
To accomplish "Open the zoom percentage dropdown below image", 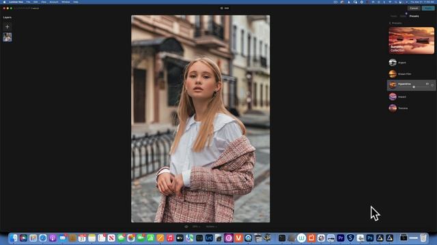I will click(196, 227).
